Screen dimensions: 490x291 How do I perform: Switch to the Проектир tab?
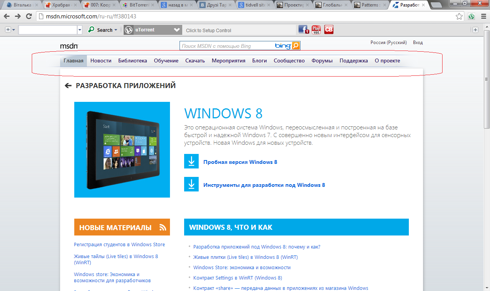point(292,5)
